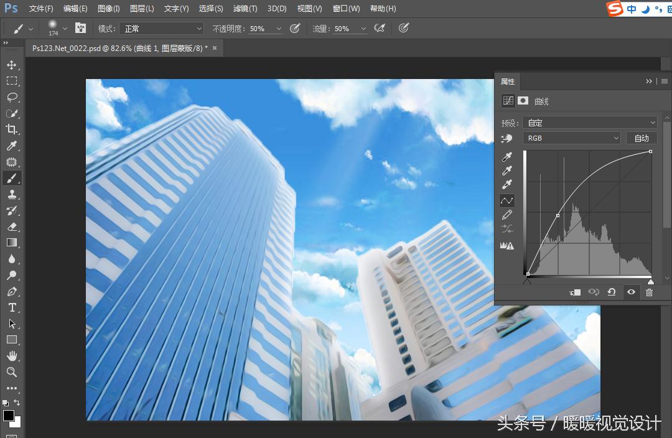Open the RGB channel dropdown
This screenshot has width=672, height=438.
click(x=572, y=138)
